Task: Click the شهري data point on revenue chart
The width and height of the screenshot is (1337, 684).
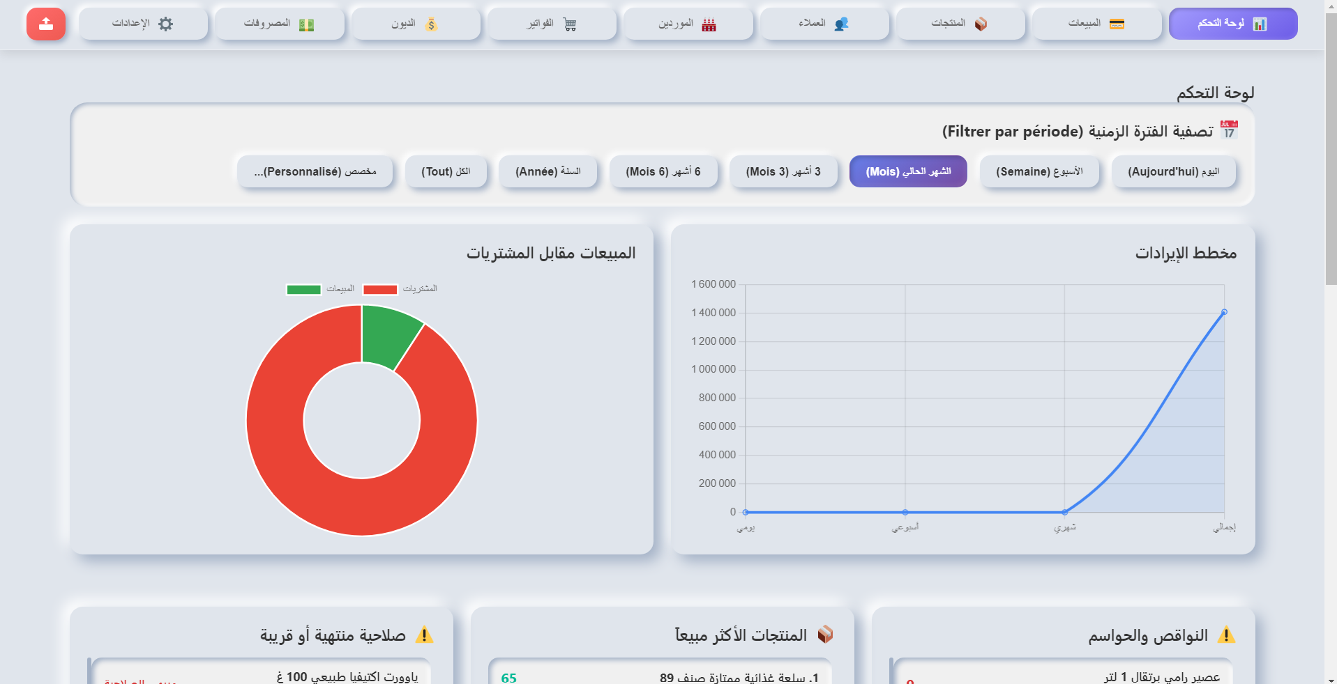Action: coord(1064,512)
